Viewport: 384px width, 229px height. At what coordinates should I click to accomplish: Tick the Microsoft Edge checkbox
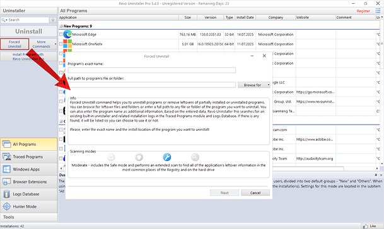coord(61,35)
